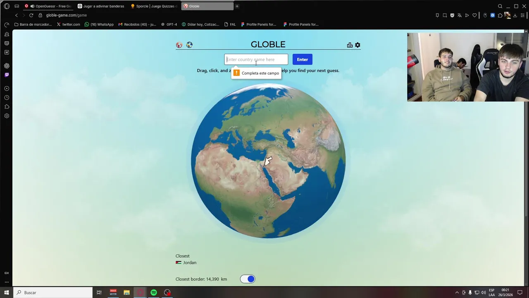Click the pin icon in the toolbar

(x=437, y=15)
